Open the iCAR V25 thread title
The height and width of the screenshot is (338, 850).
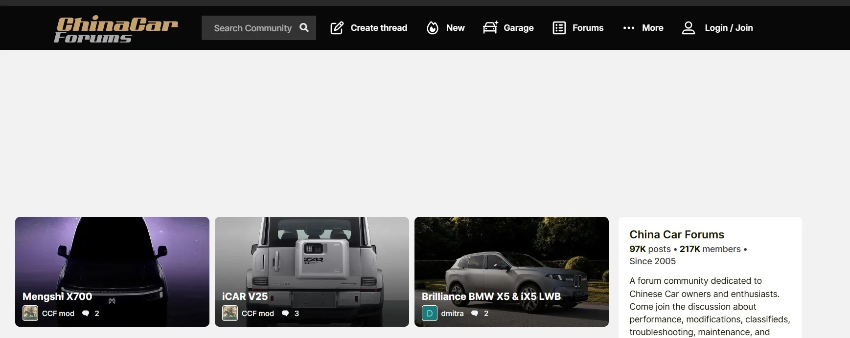245,296
